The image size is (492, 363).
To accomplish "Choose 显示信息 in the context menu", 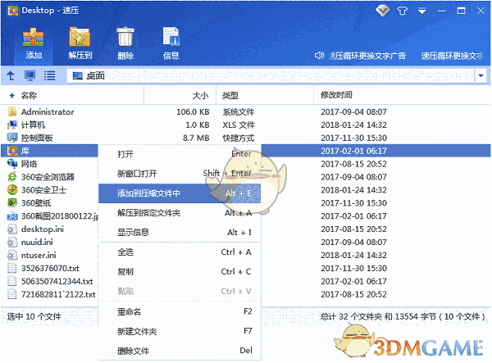I will point(180,232).
